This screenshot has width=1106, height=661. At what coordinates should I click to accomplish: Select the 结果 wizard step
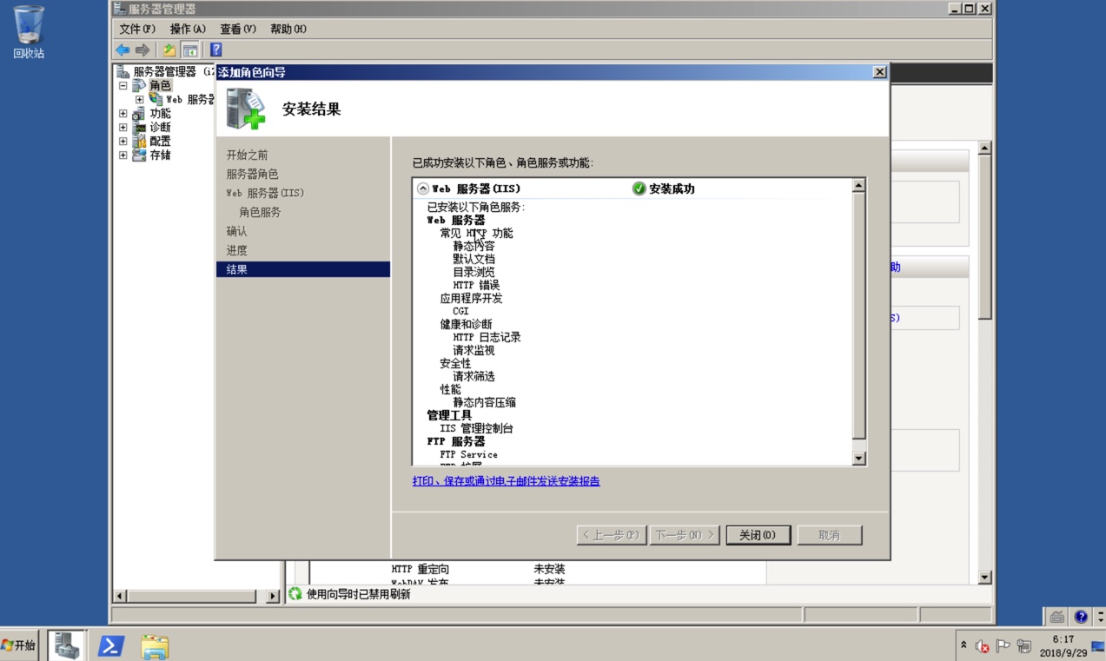click(x=303, y=269)
